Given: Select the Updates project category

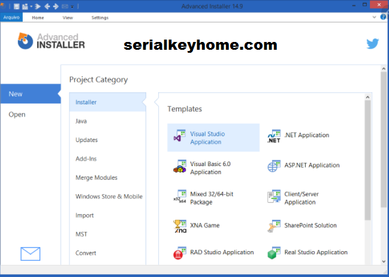Looking at the screenshot, I should 108,140.
